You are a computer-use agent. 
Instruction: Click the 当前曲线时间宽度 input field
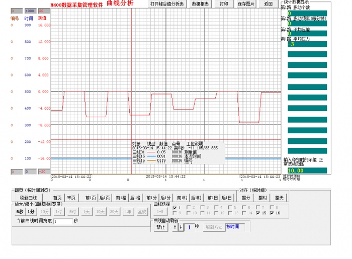63,221
